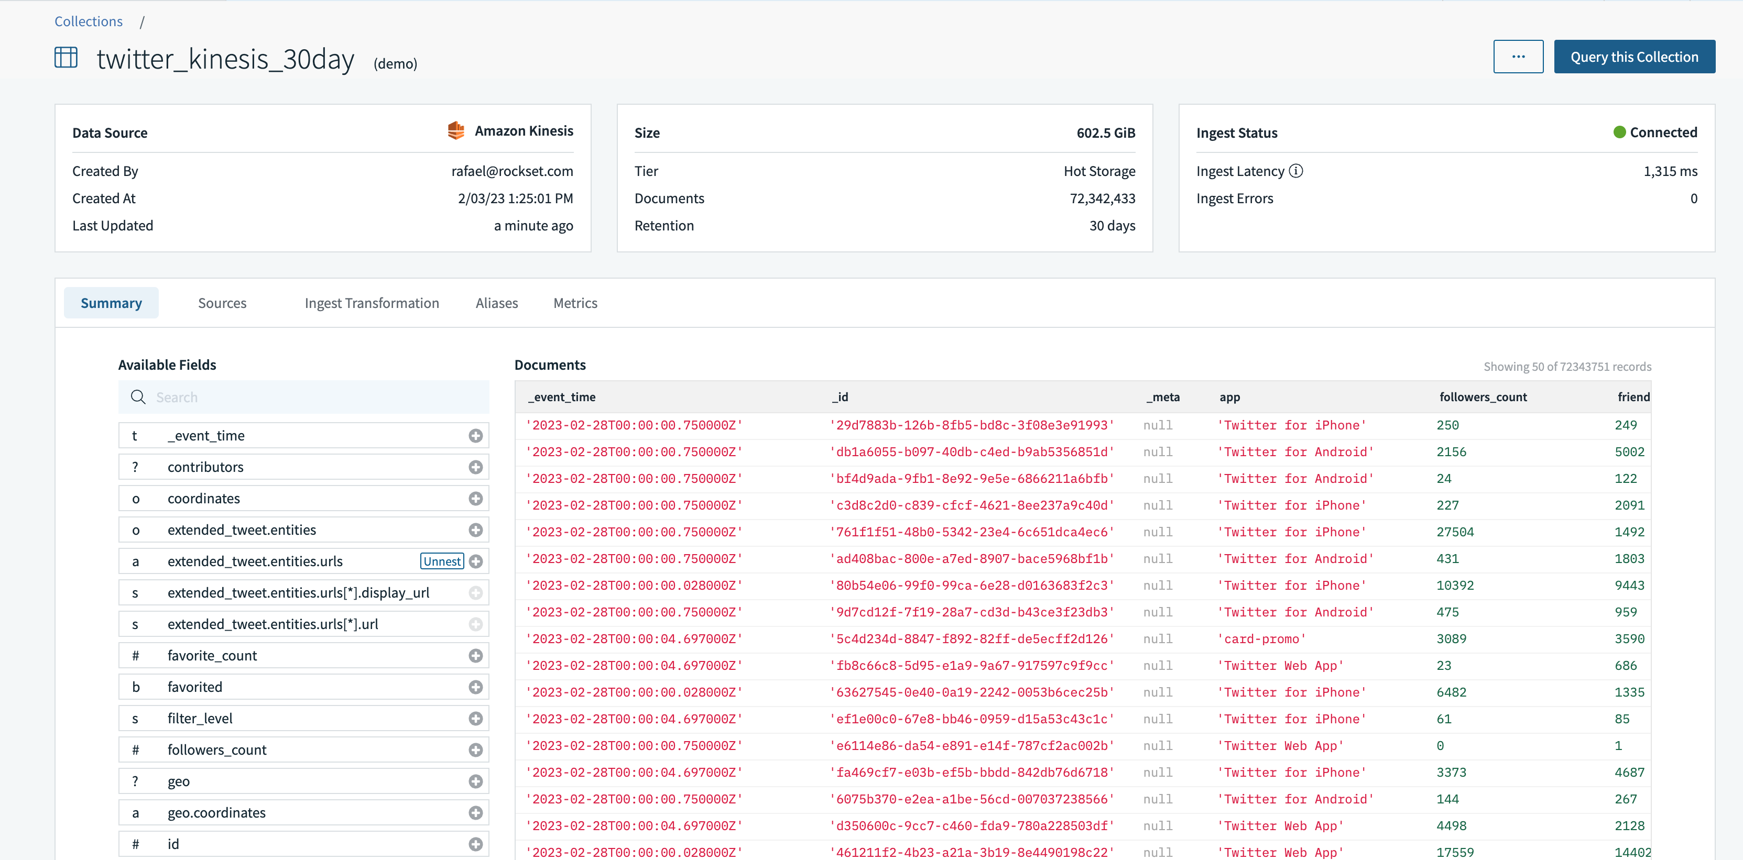Open the three-dots more options menu
The image size is (1743, 860).
[1518, 57]
